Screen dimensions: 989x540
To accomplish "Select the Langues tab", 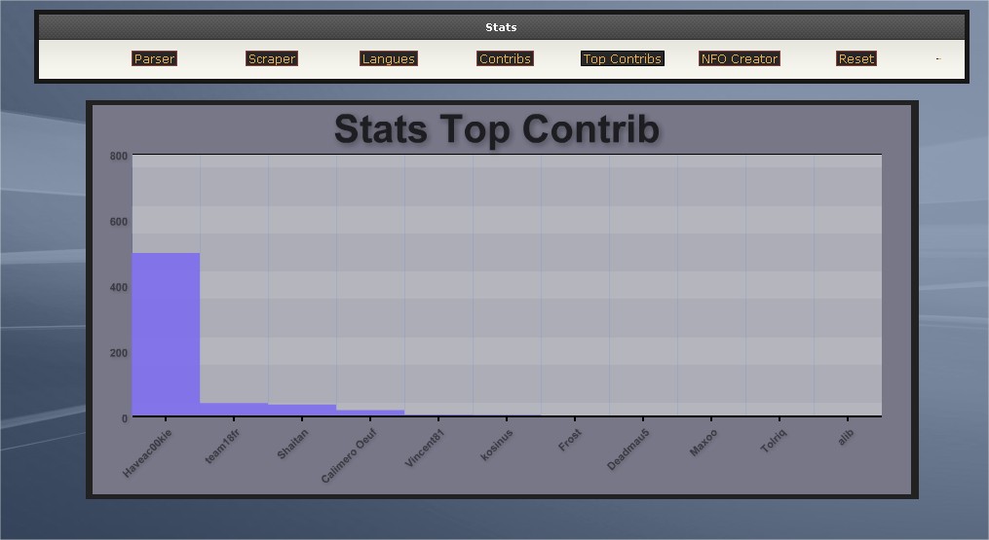I will coord(388,59).
